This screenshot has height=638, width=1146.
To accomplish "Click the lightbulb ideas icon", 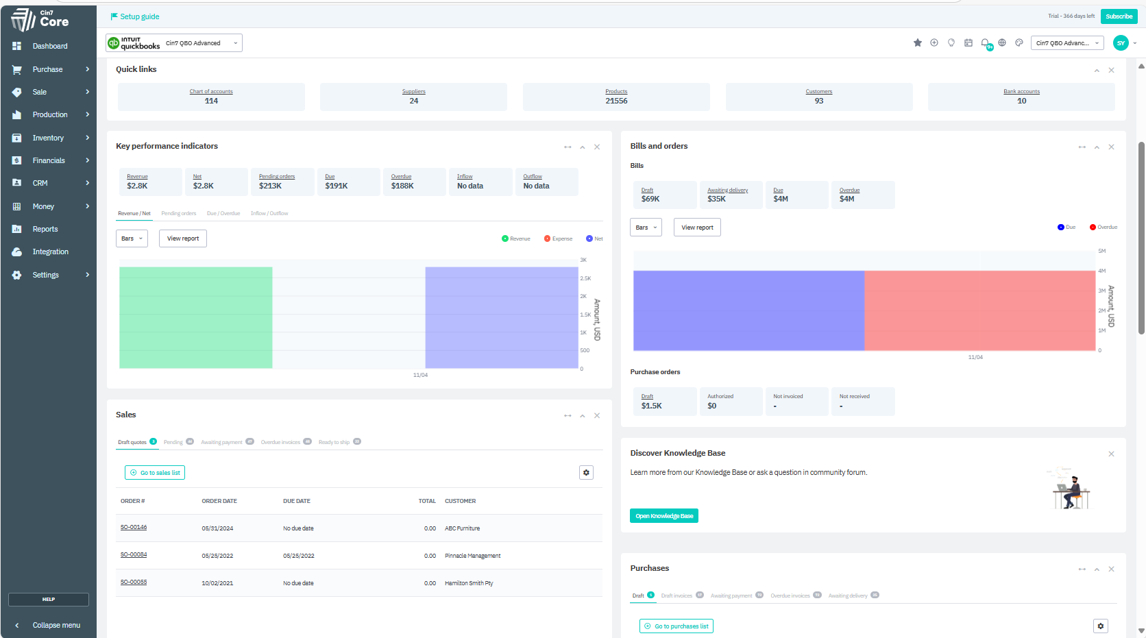I will (x=951, y=42).
